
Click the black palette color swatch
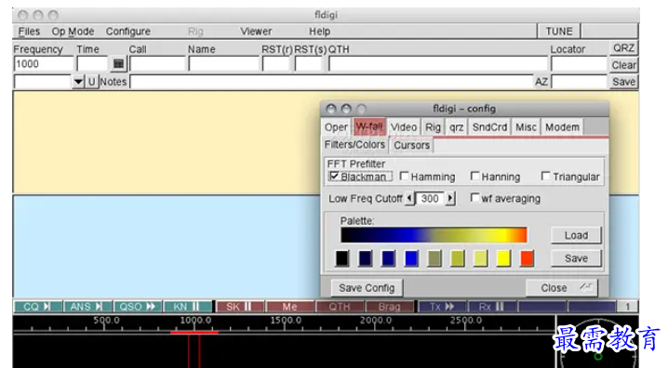click(342, 258)
